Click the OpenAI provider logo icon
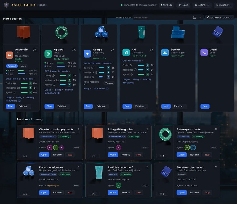Screen dimensions: 237x204 point(48,54)
